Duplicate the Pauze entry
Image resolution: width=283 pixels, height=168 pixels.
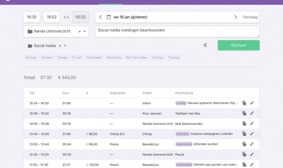tap(244, 154)
